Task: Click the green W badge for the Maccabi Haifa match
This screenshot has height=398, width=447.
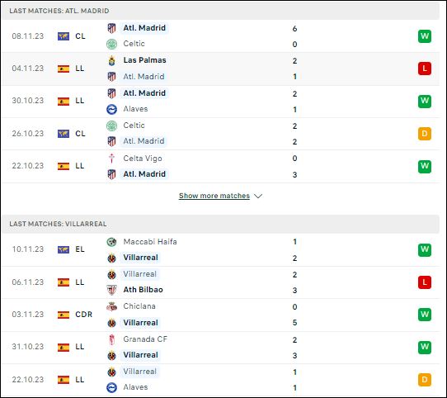Action: (x=425, y=249)
